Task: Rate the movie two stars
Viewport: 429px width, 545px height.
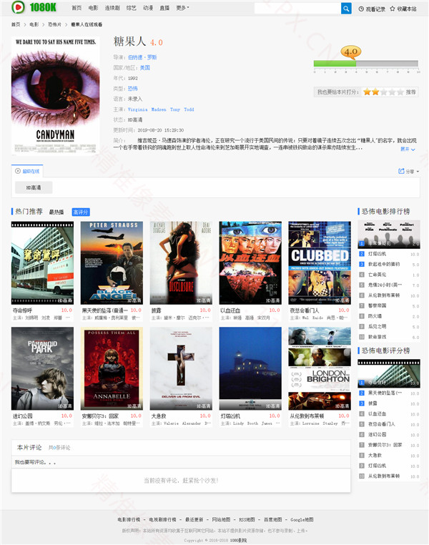Action: pyautogui.click(x=375, y=92)
